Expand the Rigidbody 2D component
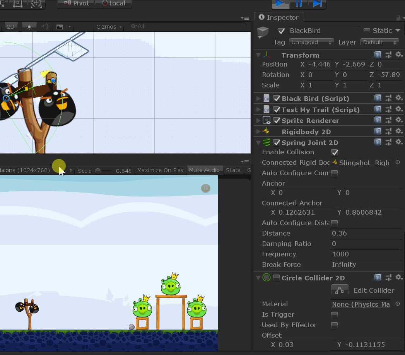 click(x=258, y=131)
